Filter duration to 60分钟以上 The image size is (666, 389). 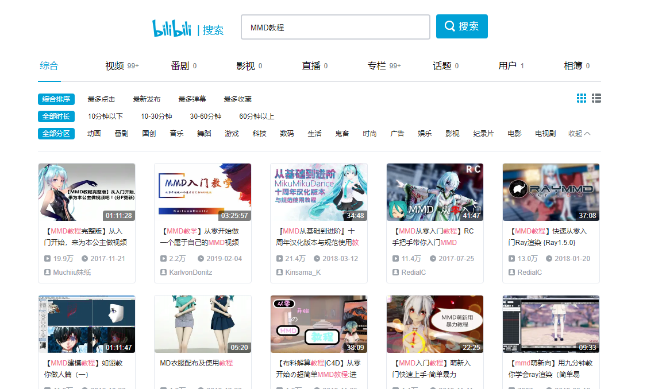[x=256, y=116]
